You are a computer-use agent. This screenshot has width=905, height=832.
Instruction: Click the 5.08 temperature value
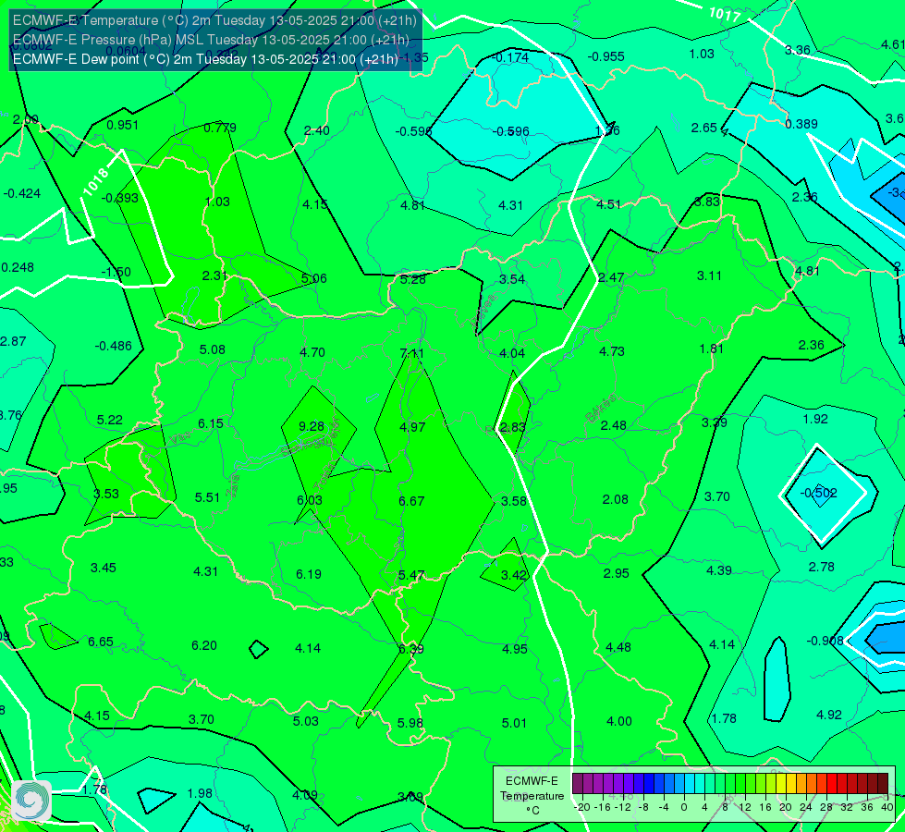[213, 349]
